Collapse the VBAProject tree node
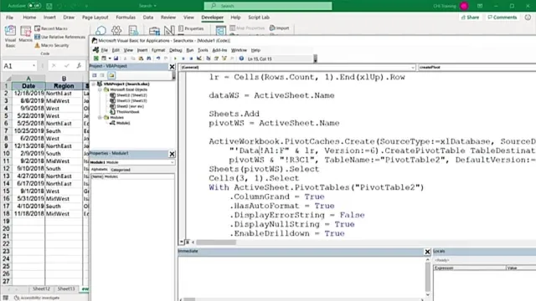 coord(93,84)
